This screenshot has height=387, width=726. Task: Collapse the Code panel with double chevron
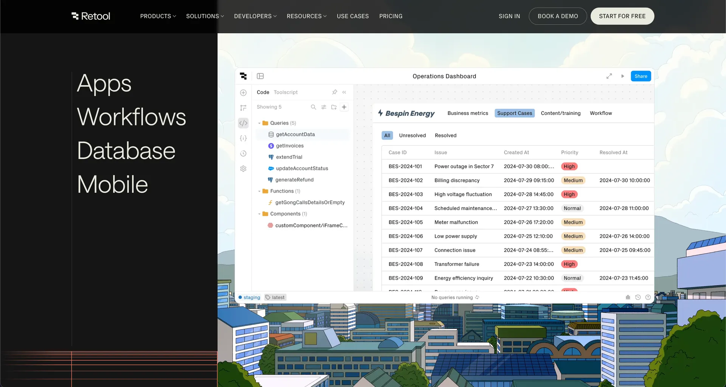click(x=344, y=92)
